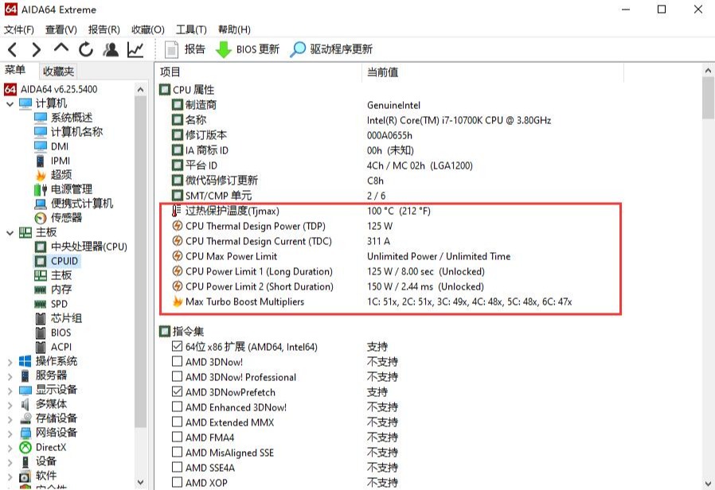
Task: Click the 报告 report toolbar button
Action: click(x=185, y=49)
